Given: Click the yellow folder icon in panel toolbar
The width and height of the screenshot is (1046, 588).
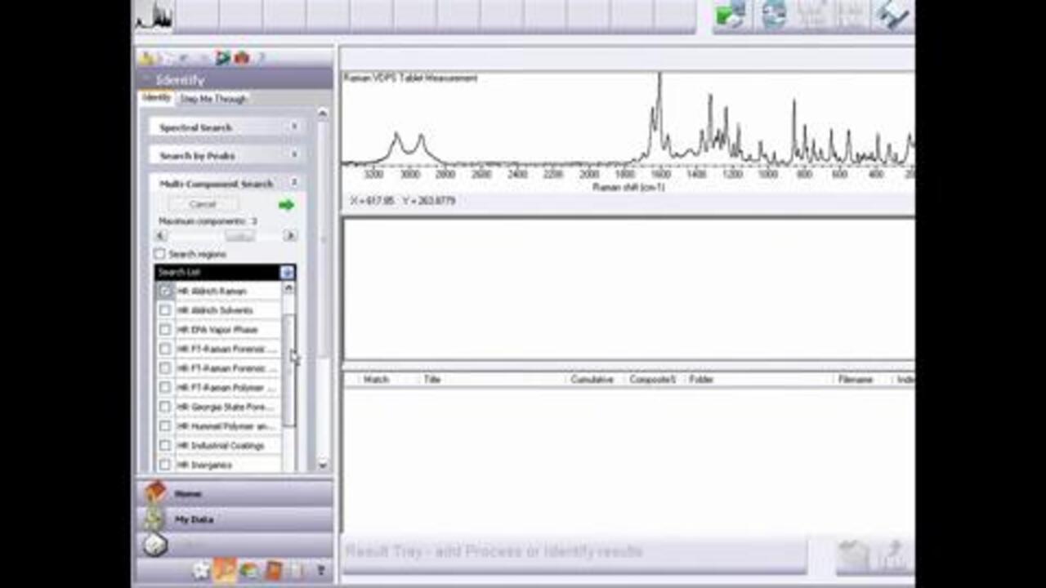Looking at the screenshot, I should tap(147, 58).
